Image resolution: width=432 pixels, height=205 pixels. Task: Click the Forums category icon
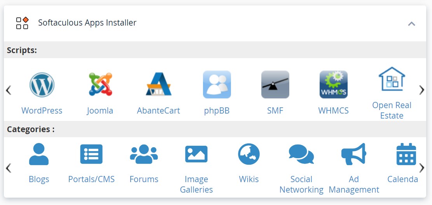pos(144,154)
